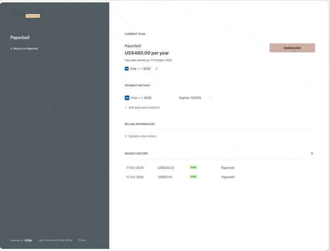Click the Test mode badge
Screen dimensions: 330x251
(33, 16)
